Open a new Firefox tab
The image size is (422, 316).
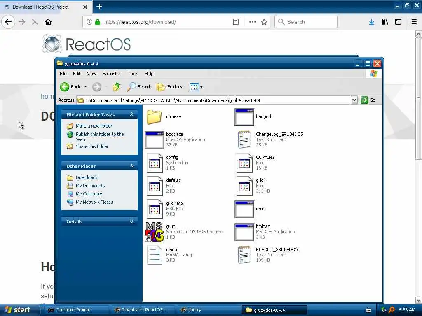point(99,7)
